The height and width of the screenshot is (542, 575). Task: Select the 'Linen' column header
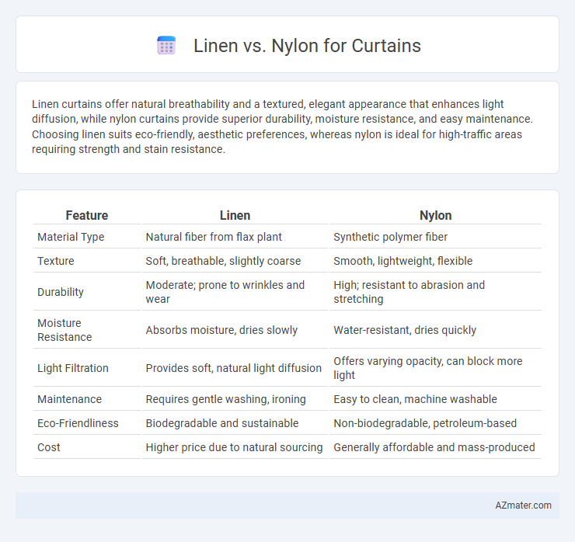point(235,216)
